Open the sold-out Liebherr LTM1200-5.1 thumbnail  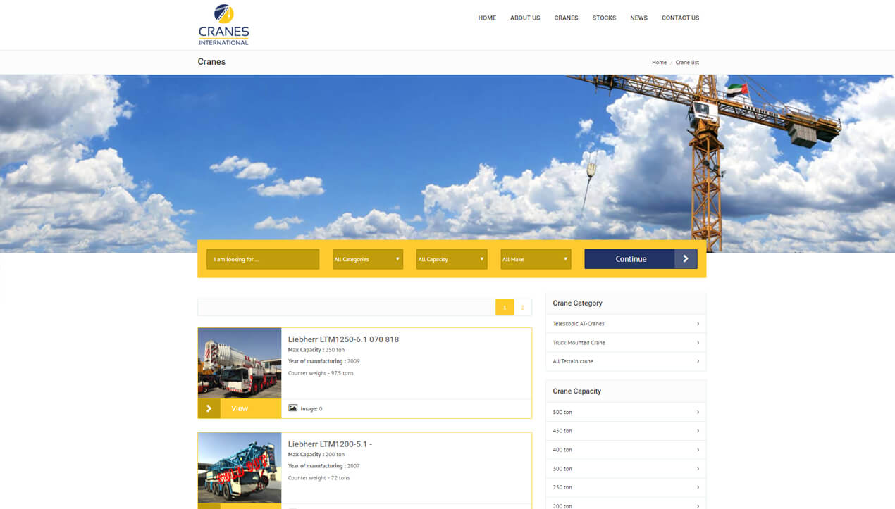240,468
